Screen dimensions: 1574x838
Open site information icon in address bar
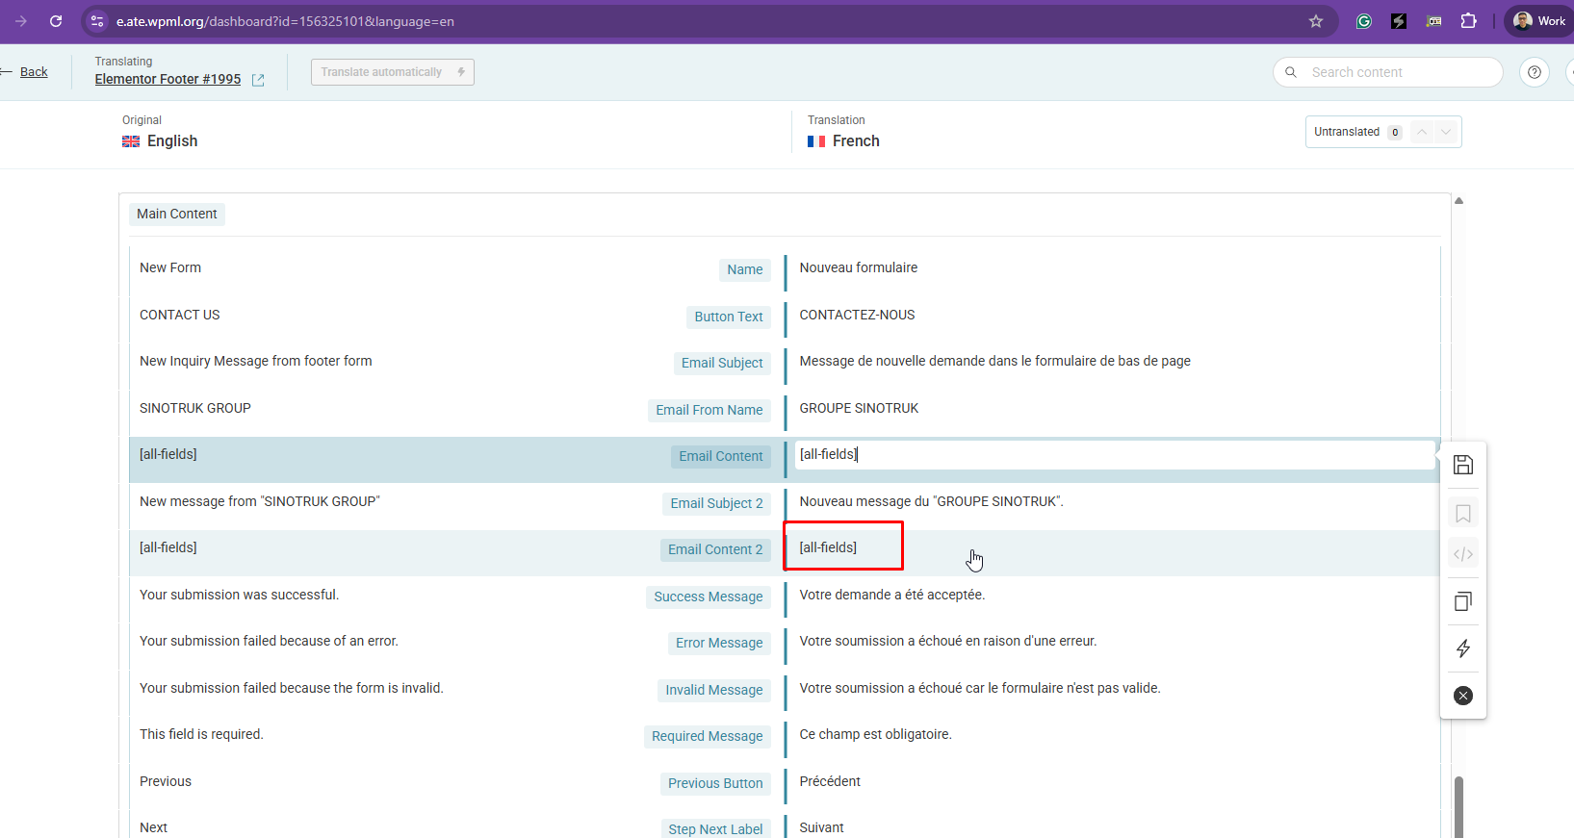click(97, 21)
